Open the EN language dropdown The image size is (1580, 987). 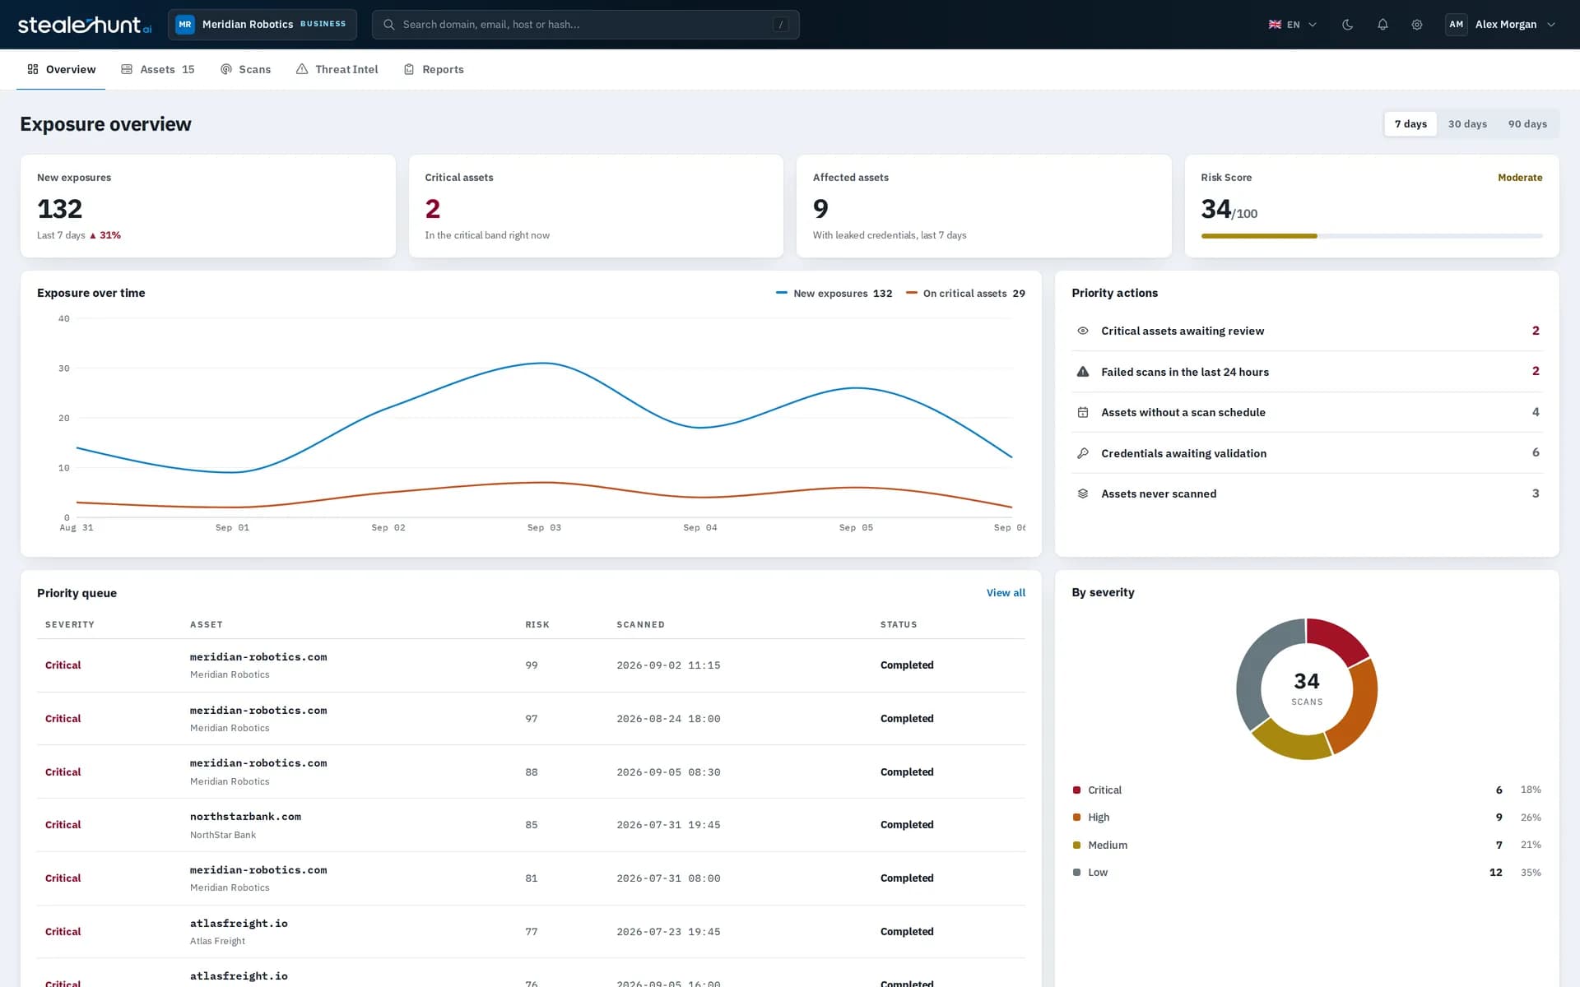pyautogui.click(x=1293, y=25)
